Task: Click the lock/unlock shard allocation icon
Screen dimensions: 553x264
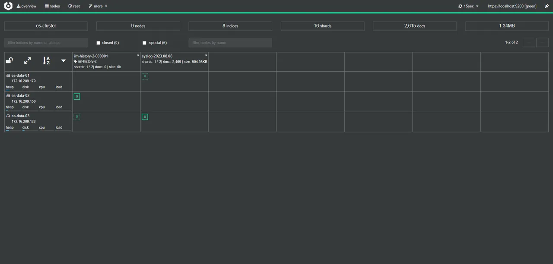Action: [9, 61]
